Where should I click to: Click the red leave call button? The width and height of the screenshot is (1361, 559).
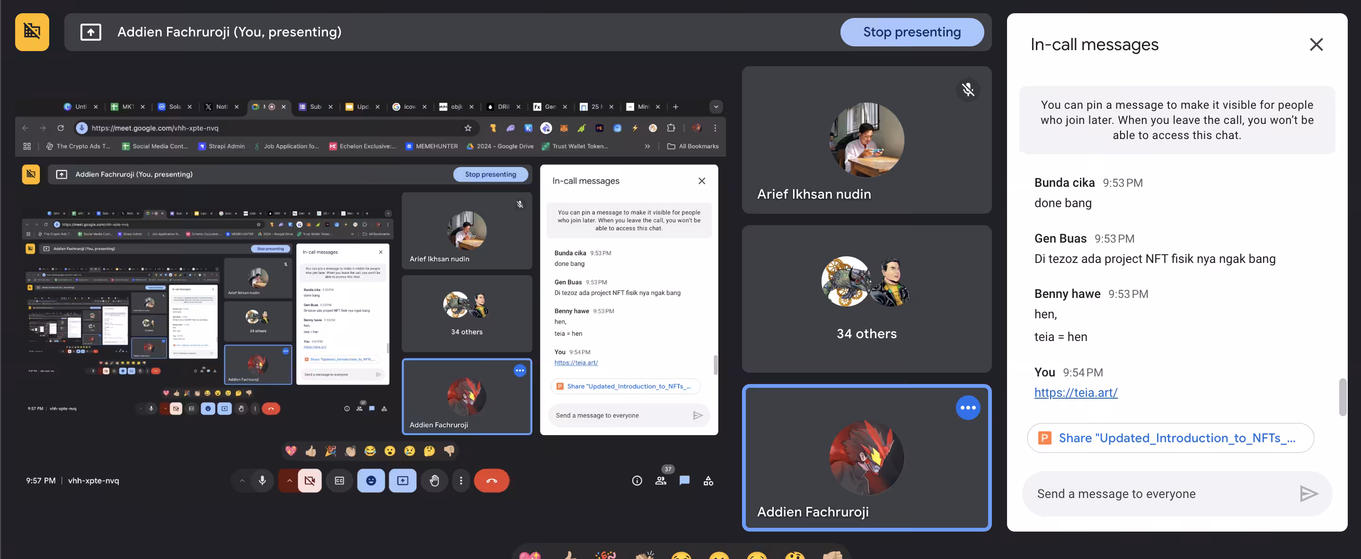tap(491, 480)
